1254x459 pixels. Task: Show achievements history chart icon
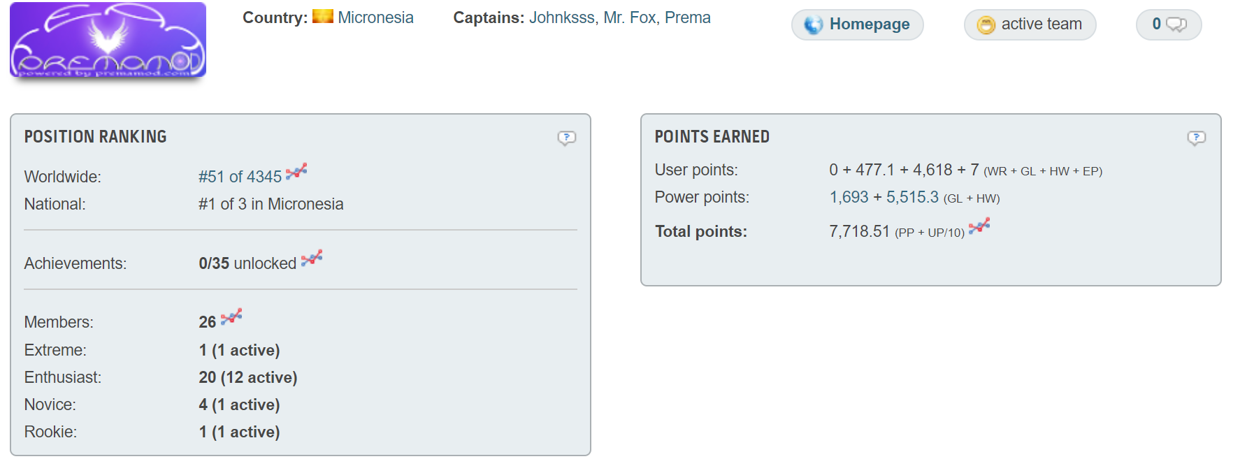pyautogui.click(x=312, y=258)
